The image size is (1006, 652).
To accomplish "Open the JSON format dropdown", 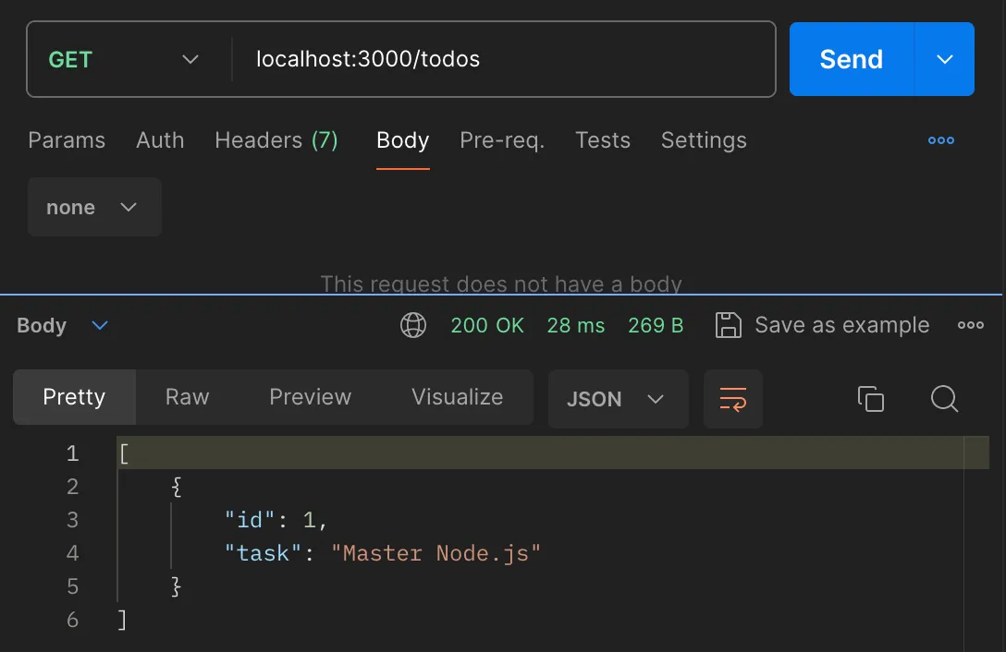I will point(618,399).
